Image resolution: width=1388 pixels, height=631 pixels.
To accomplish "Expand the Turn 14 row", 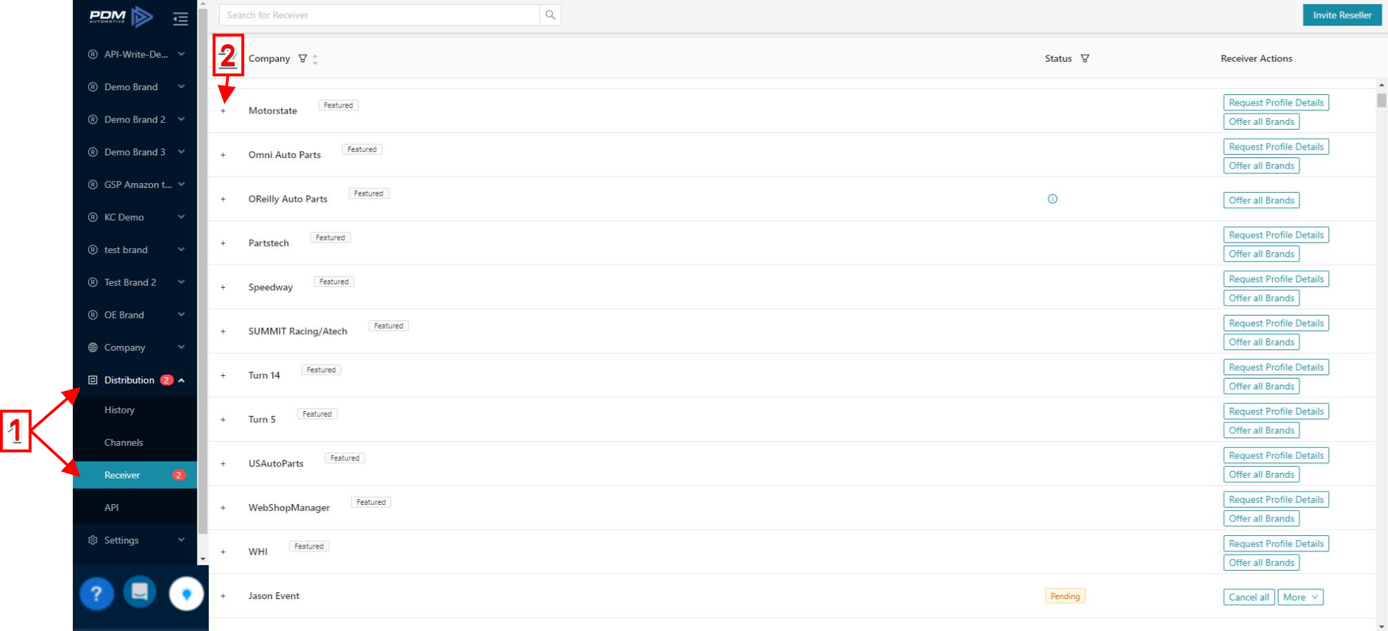I will tap(223, 376).
